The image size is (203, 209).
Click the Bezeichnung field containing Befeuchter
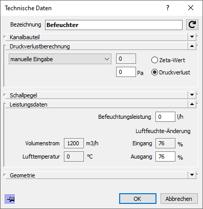pos(114,25)
